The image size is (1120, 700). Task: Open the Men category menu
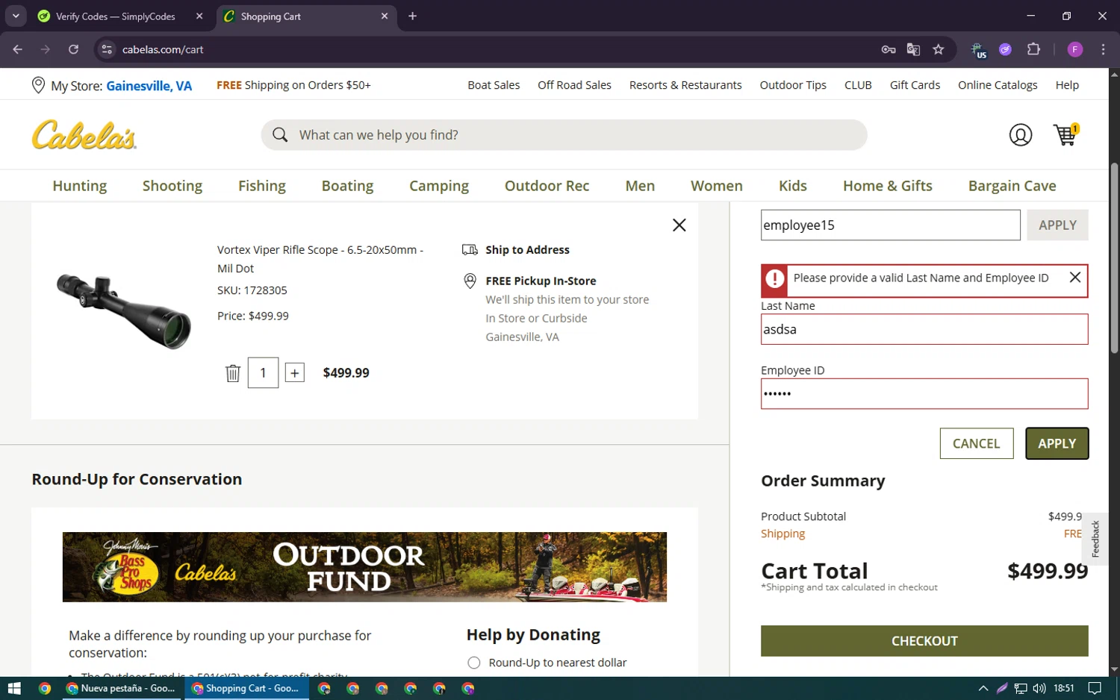click(x=640, y=186)
